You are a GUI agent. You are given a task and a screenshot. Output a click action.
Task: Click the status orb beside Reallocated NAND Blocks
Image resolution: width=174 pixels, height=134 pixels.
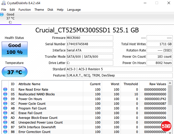[5, 94]
